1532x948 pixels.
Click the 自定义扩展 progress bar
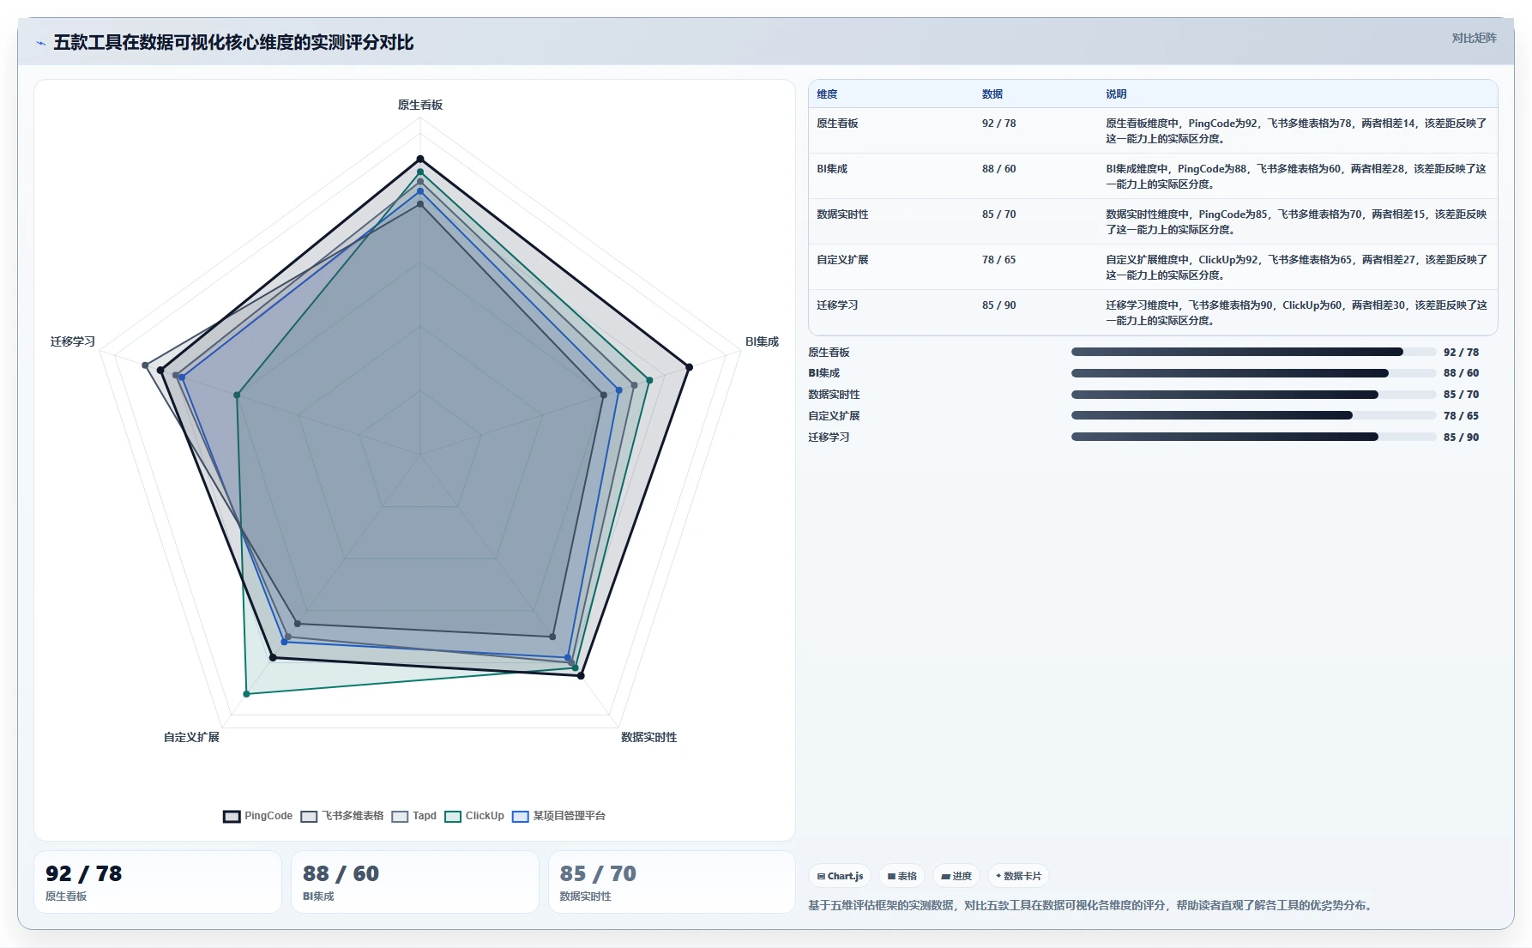[1253, 415]
